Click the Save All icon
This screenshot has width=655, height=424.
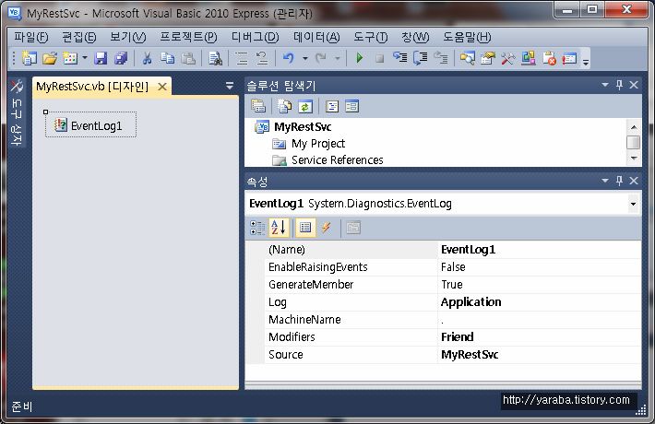point(121,58)
